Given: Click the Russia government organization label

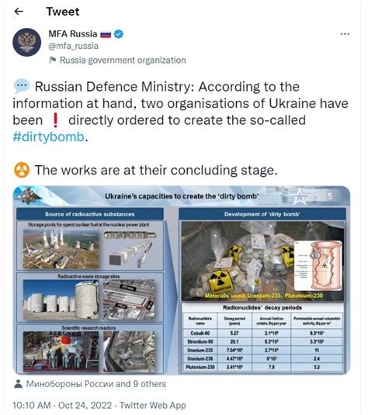Looking at the screenshot, I should point(123,61).
